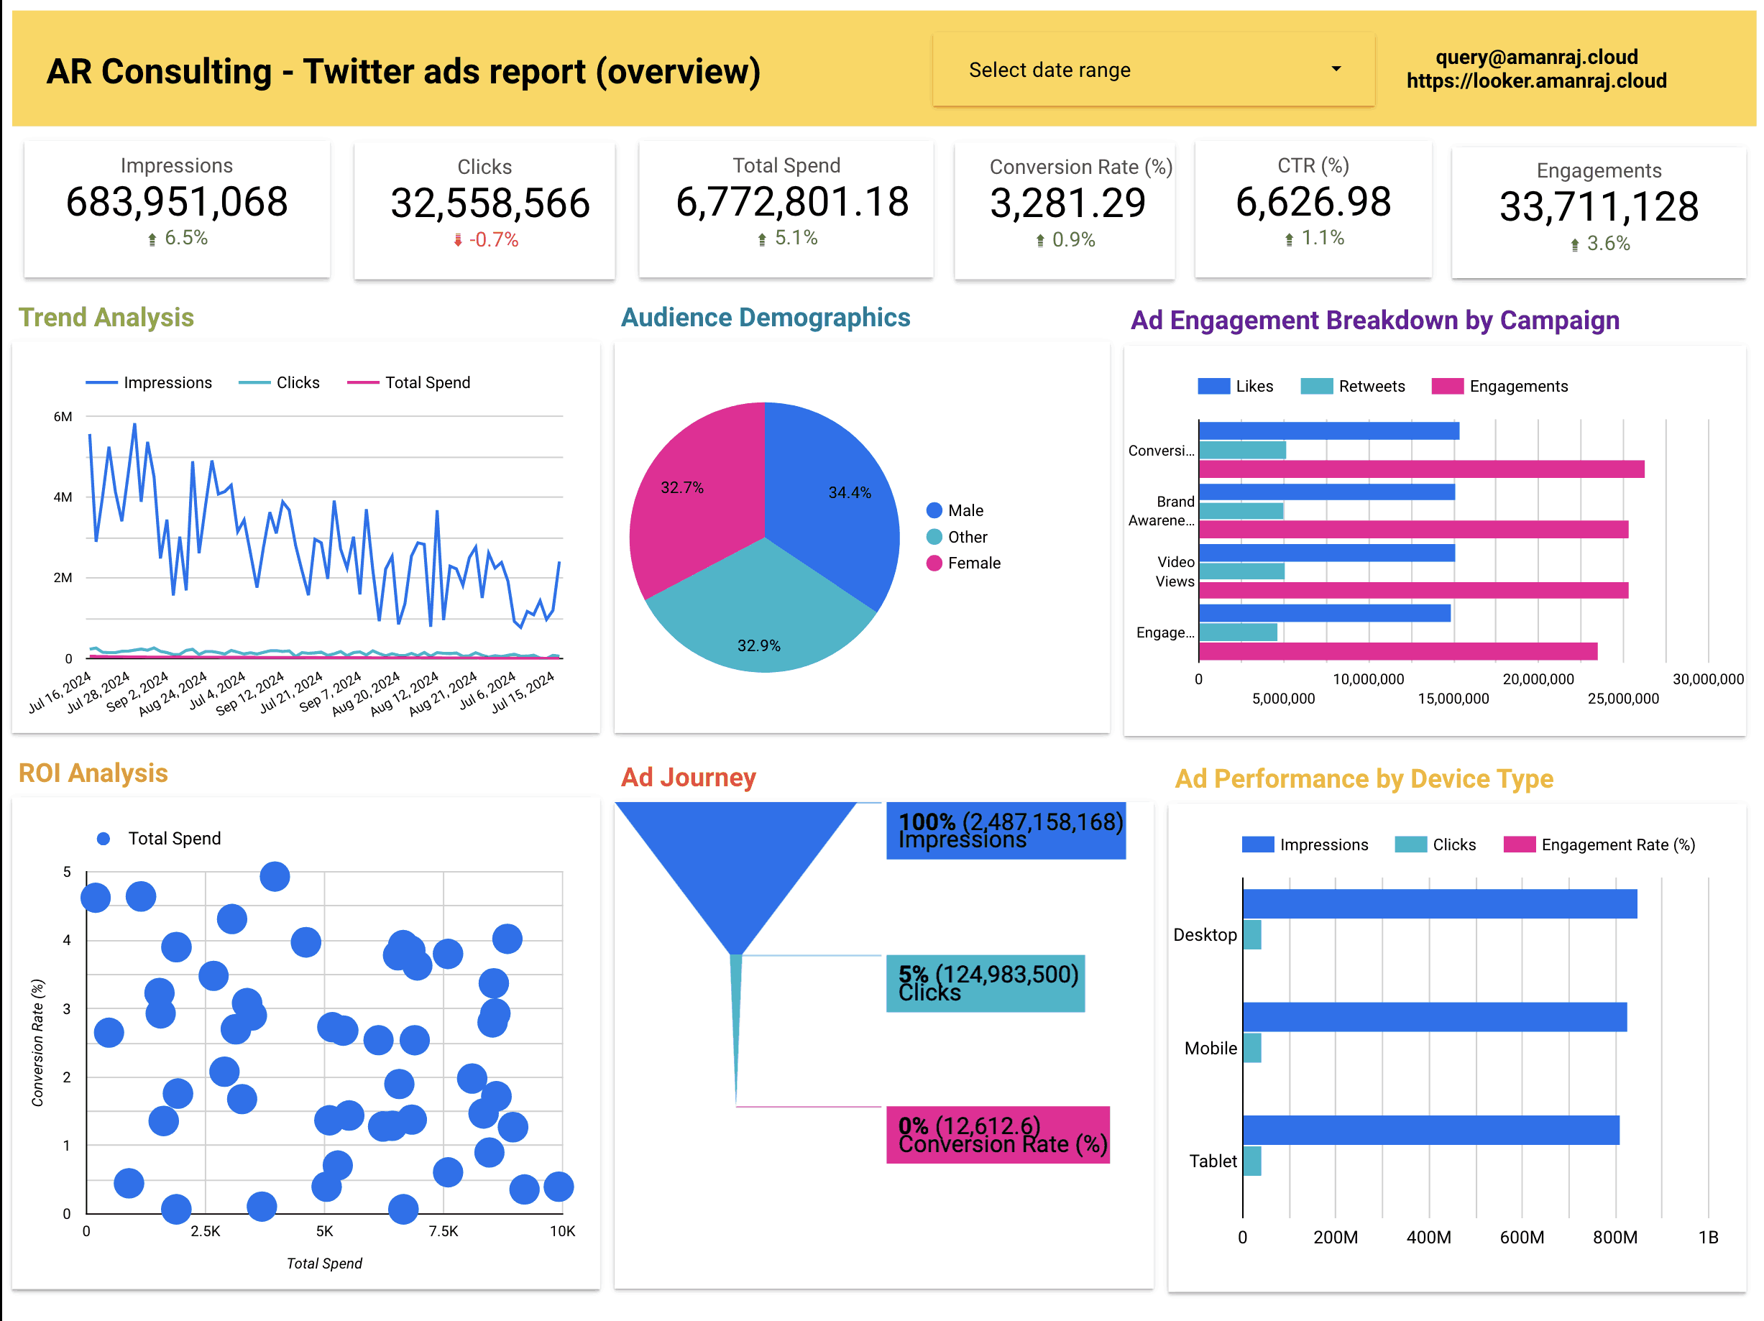
Task: Collapse the funnel Clicks stage in Ad Journey
Action: pyautogui.click(x=986, y=982)
